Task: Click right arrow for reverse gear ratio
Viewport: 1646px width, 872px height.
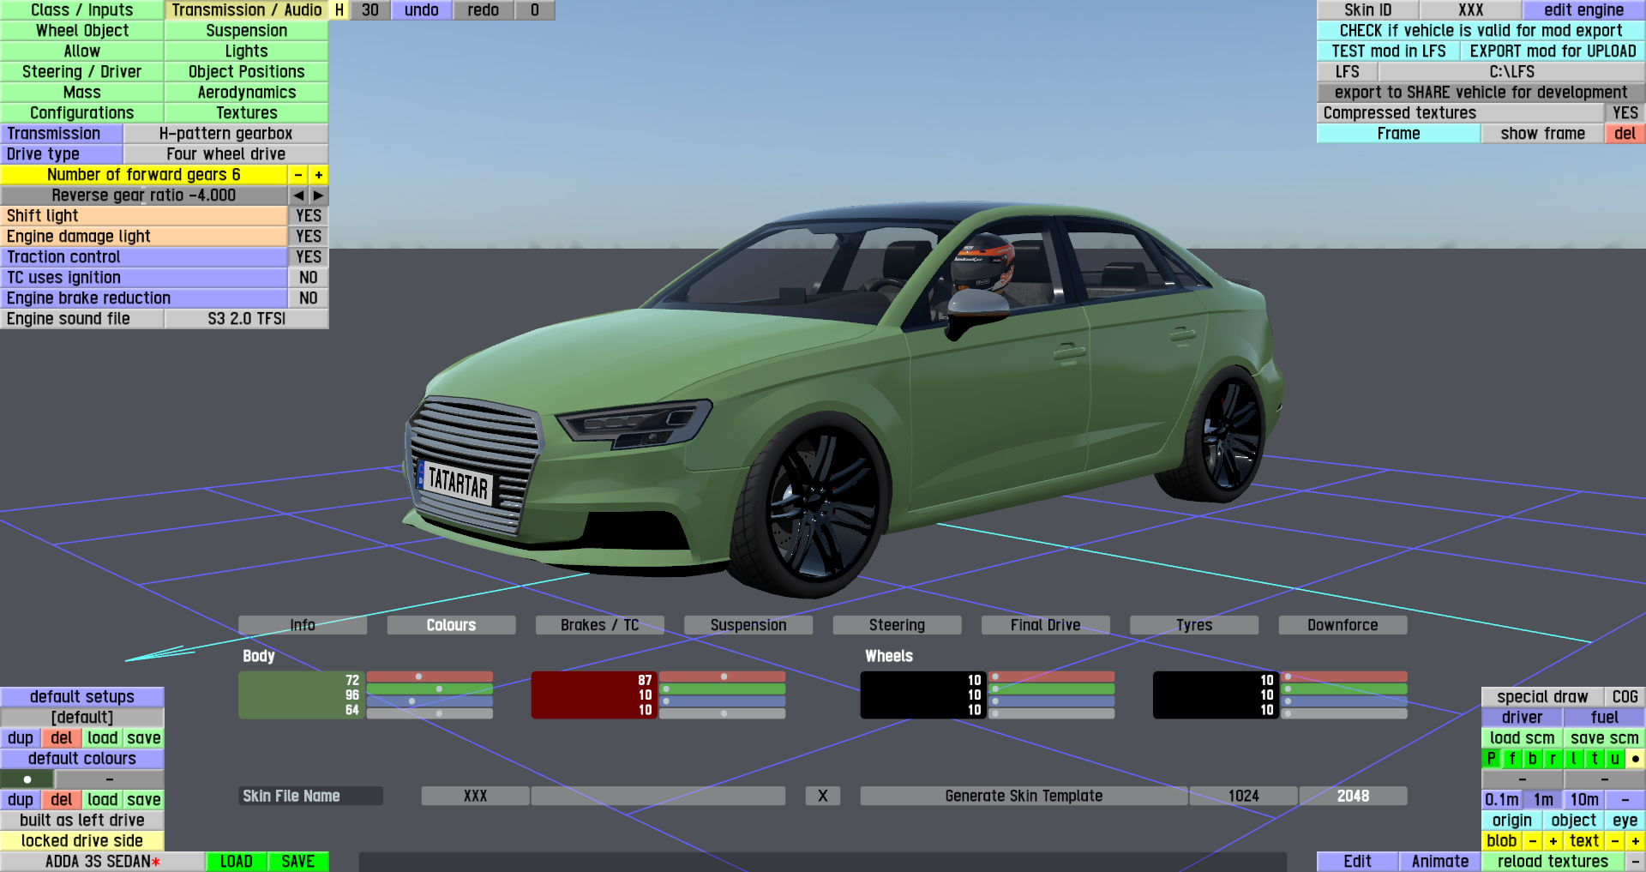Action: click(x=319, y=195)
